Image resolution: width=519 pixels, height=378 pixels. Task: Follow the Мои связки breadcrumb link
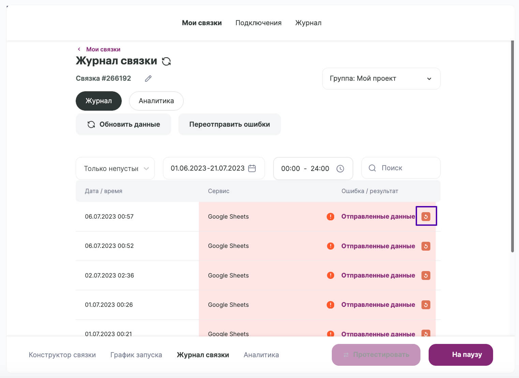pyautogui.click(x=103, y=49)
